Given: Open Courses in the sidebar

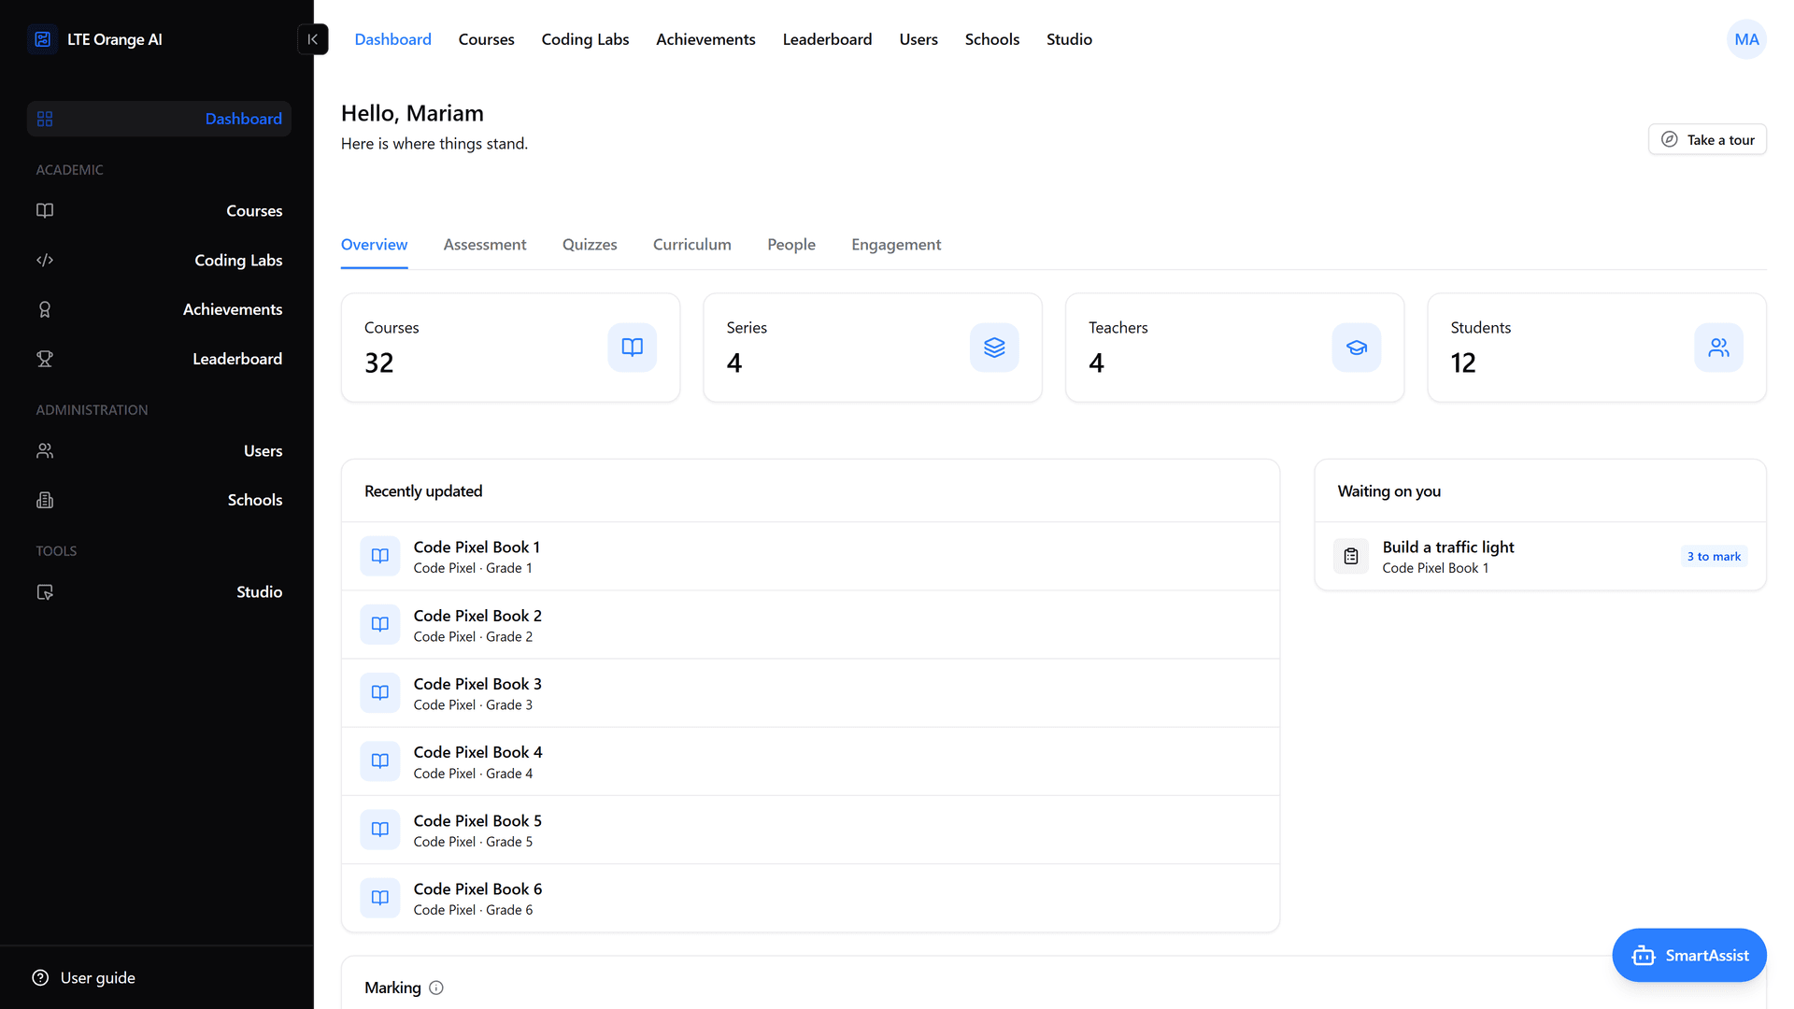Looking at the screenshot, I should tap(159, 211).
